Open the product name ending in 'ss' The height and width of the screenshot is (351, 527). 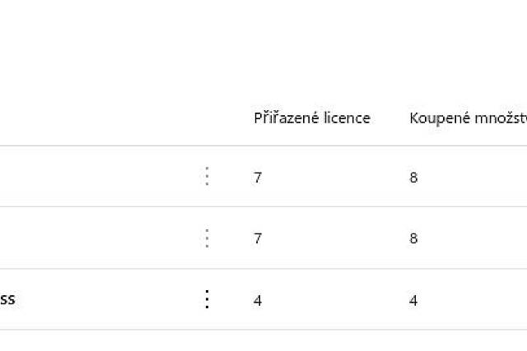point(7,300)
